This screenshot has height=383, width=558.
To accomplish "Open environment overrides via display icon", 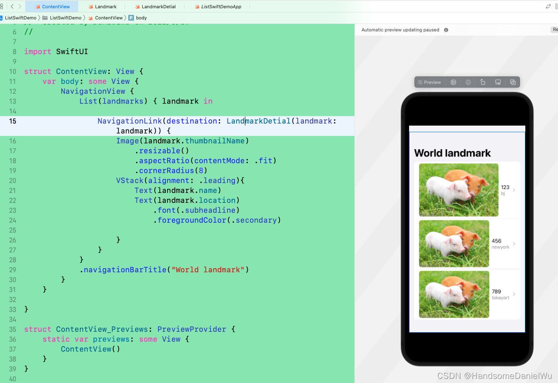I will tap(498, 82).
